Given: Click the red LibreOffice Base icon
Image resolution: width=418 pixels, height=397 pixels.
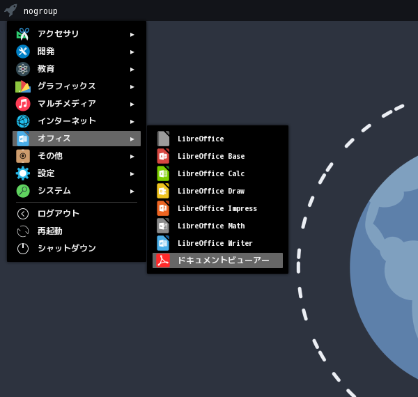Looking at the screenshot, I should pyautogui.click(x=163, y=156).
